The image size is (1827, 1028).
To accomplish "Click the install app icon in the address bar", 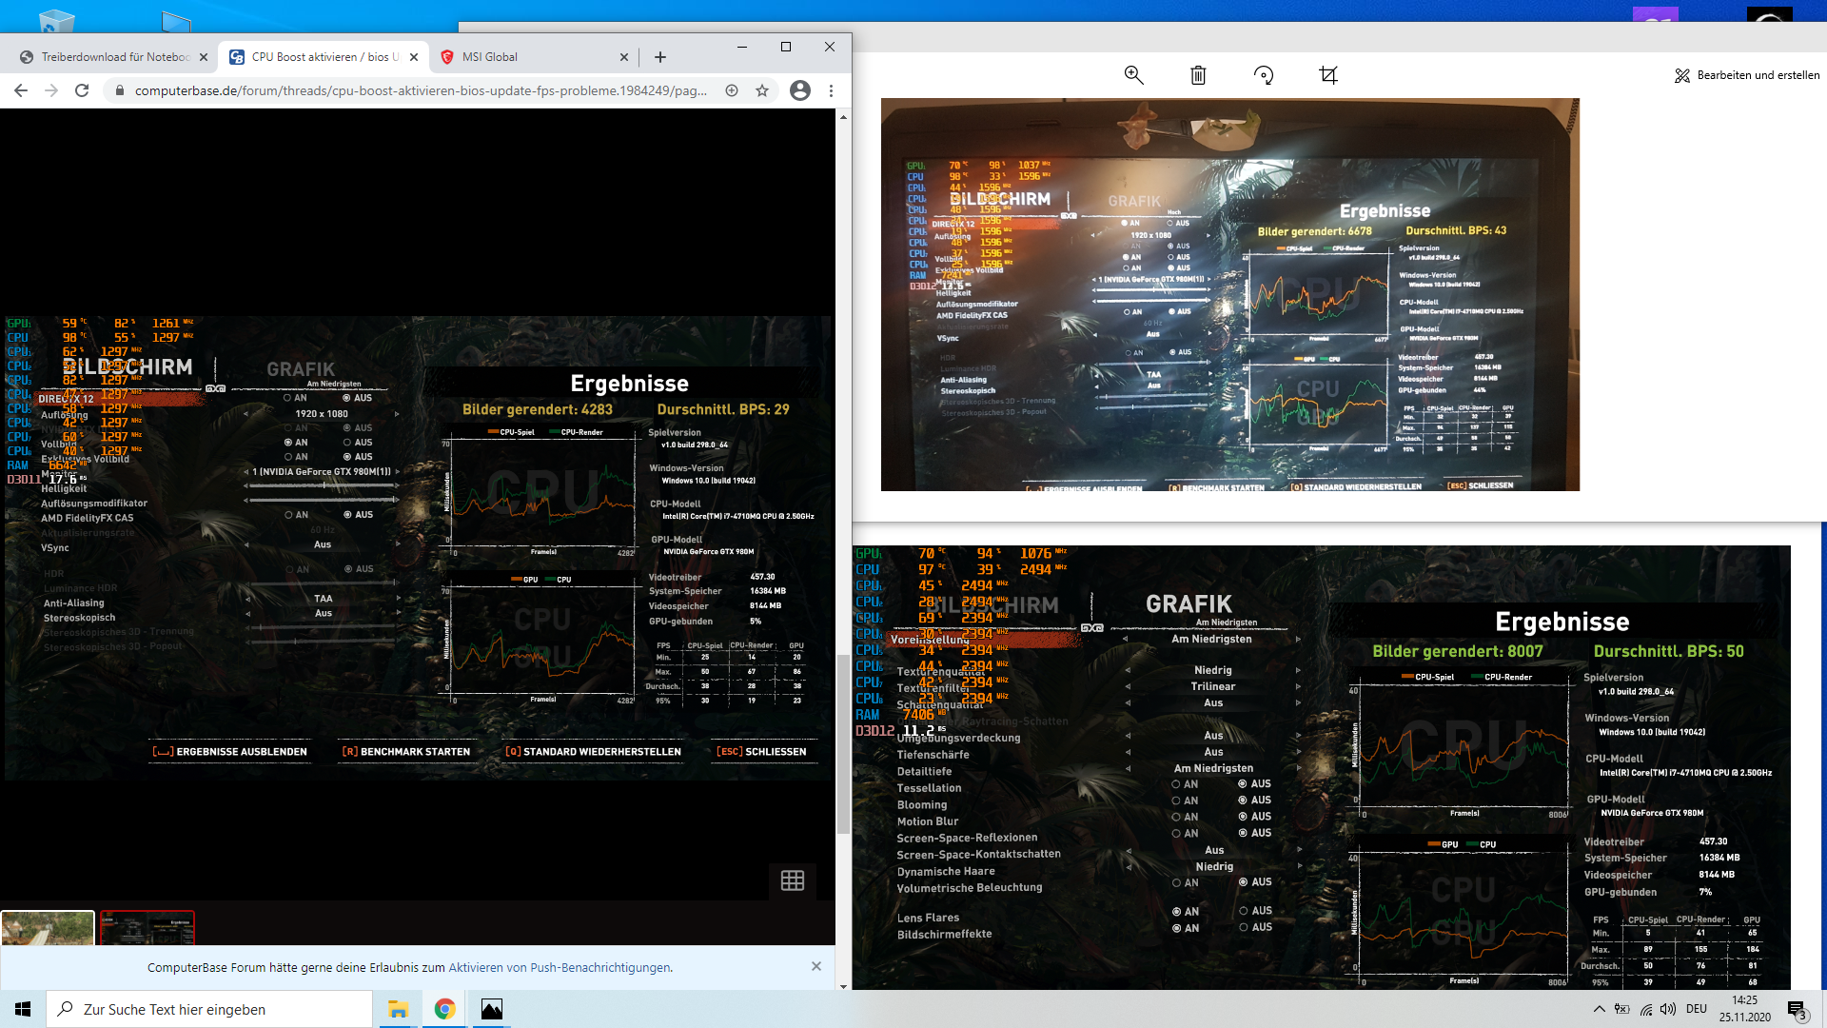I will pyautogui.click(x=732, y=90).
